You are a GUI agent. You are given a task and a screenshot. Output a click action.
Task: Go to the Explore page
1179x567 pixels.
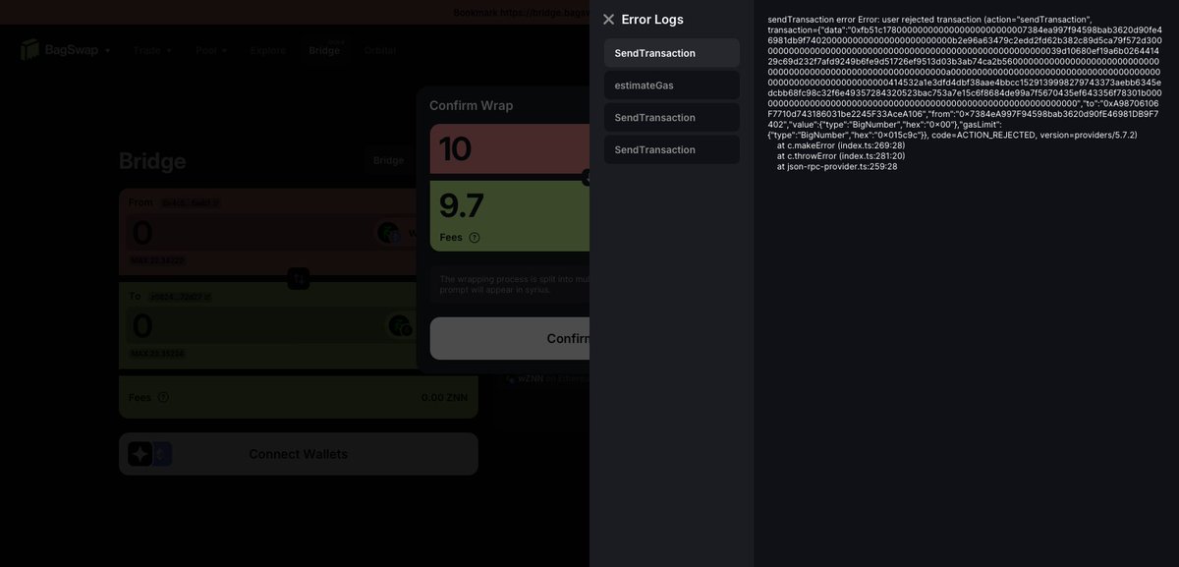(x=268, y=50)
